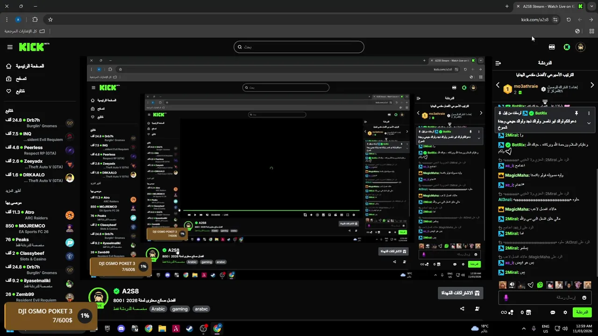This screenshot has height=336, width=598.
Task: Click the A2S8 Stream browser tab
Action: point(550,7)
